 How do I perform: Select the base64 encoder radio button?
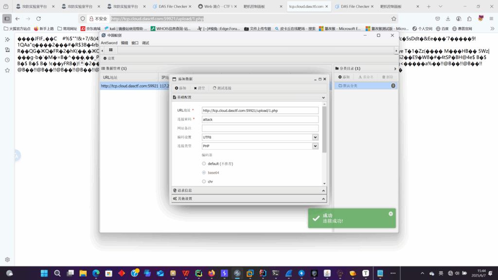[x=204, y=173]
